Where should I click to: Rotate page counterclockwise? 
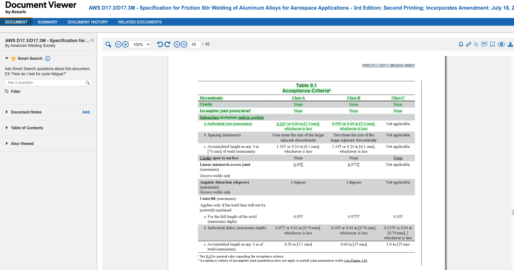160,44
